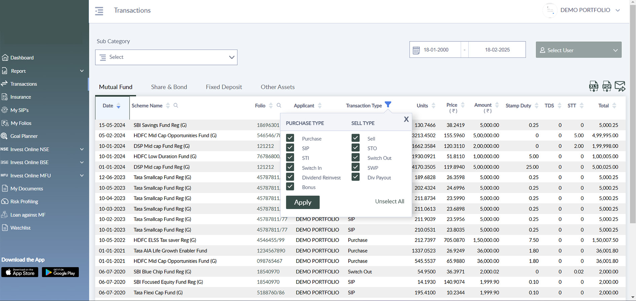Expand the Invest Online NSE submenu

point(82,149)
